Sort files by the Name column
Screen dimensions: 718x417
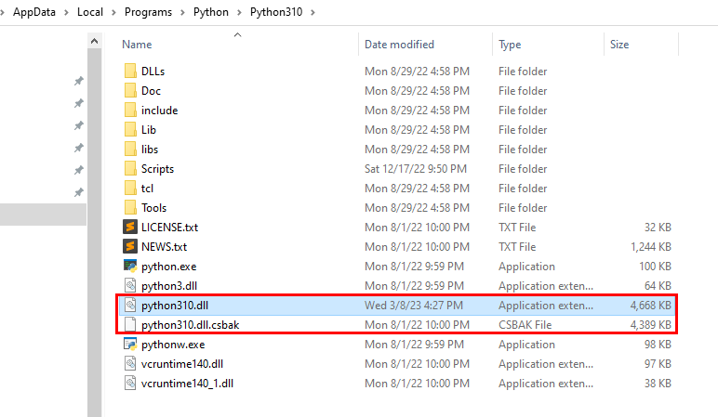tap(138, 45)
